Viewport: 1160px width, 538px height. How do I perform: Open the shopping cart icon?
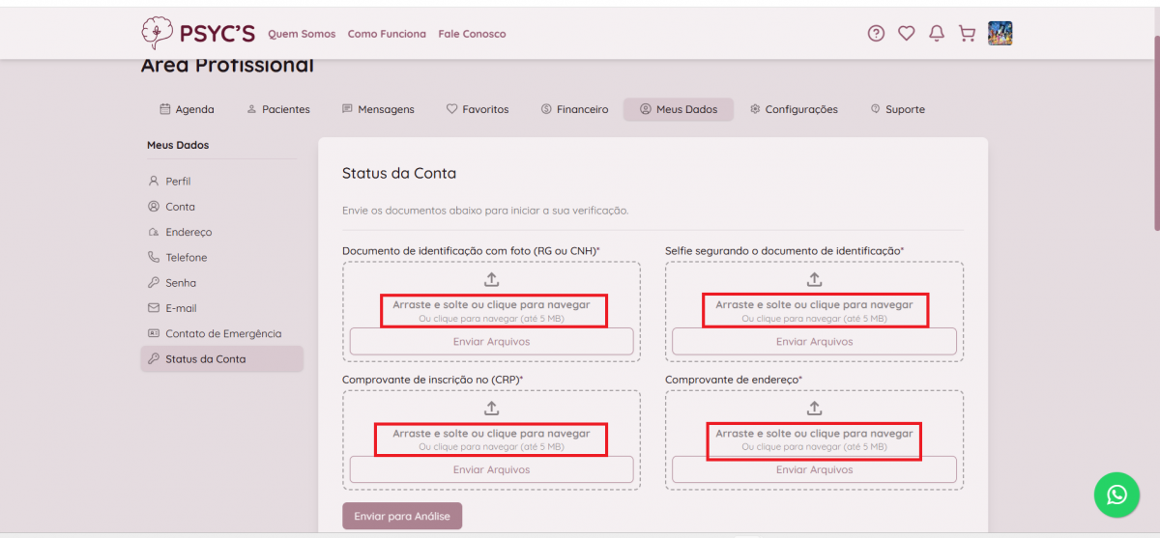tap(966, 34)
